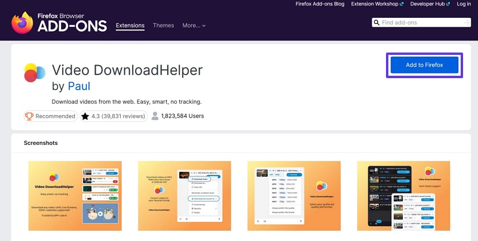Click the Log in link
The width and height of the screenshot is (478, 241).
[x=464, y=4]
